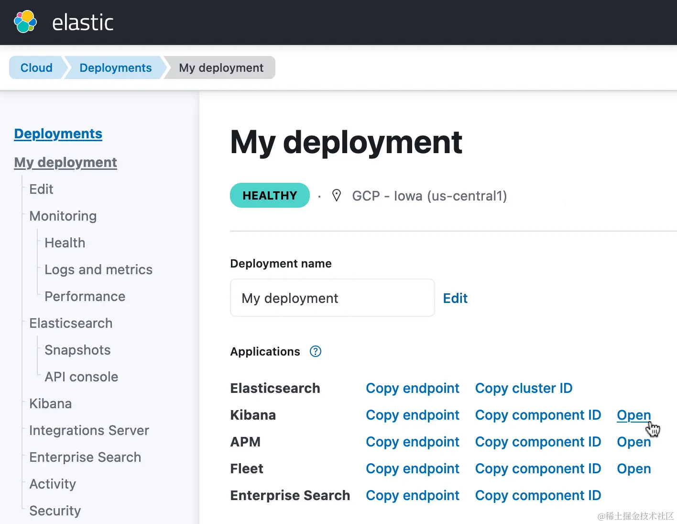The height and width of the screenshot is (524, 677).
Task: Copy the Fleet component ID
Action: tap(538, 468)
